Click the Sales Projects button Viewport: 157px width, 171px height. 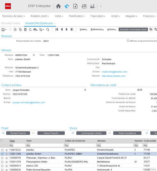(51, 133)
